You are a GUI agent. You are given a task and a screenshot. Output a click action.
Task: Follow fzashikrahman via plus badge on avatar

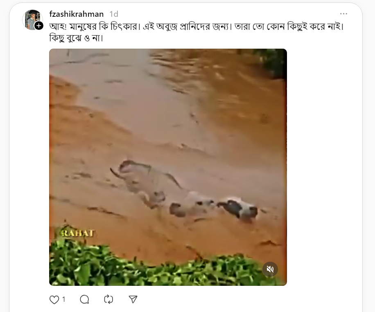39,26
